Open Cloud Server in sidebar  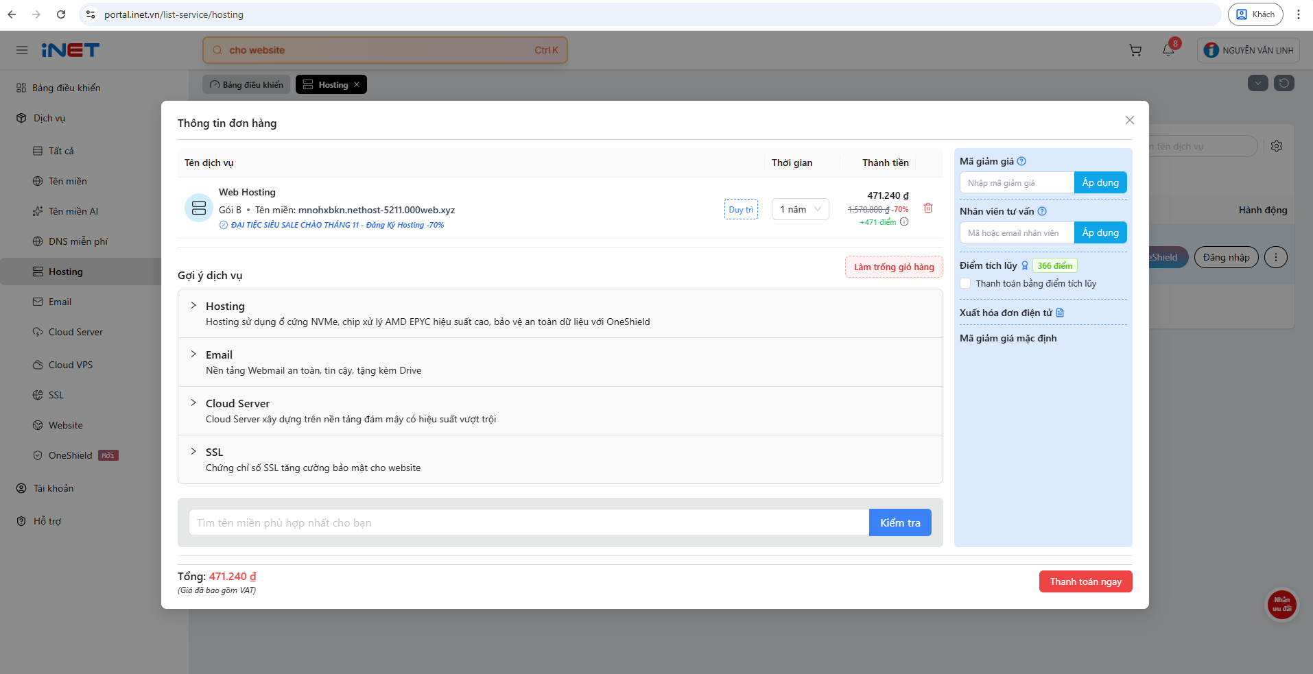(75, 332)
